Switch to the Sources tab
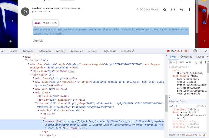Viewport: 209px width, 138px height. tap(14, 51)
